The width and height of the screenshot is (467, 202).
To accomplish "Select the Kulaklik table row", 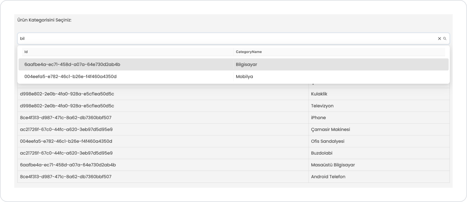I will [319, 94].
